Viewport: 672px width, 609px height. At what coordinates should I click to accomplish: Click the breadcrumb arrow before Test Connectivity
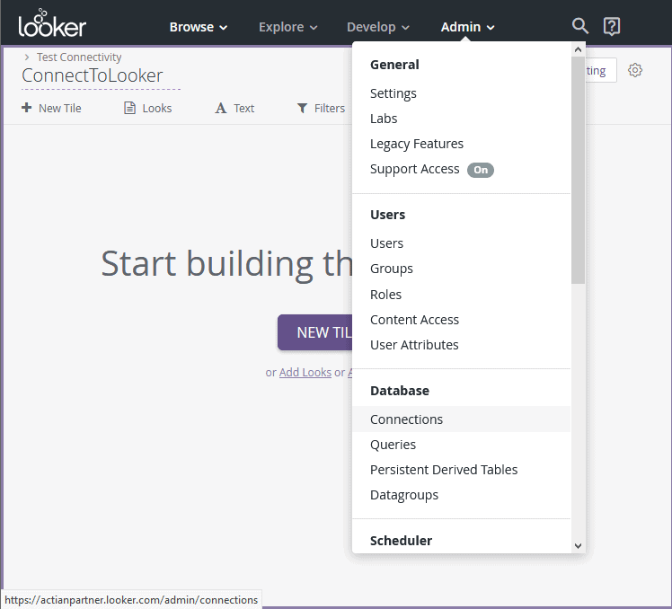[x=27, y=57]
